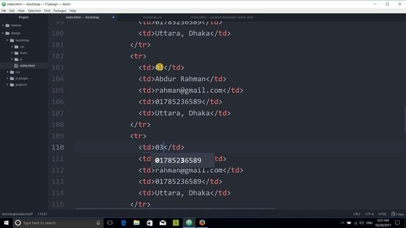
Task: Expand the js-plugin folder arrow
Action: point(8,79)
